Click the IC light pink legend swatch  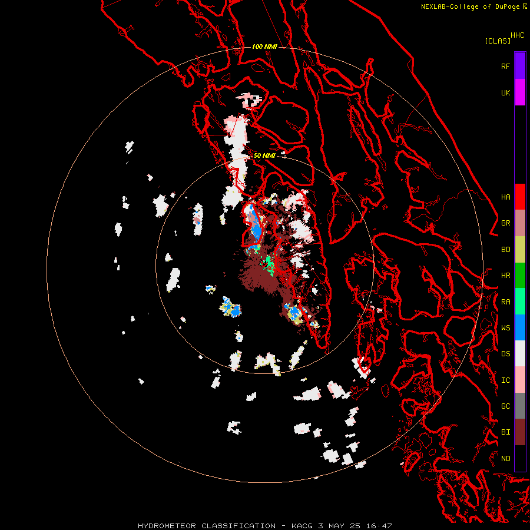tap(520, 380)
